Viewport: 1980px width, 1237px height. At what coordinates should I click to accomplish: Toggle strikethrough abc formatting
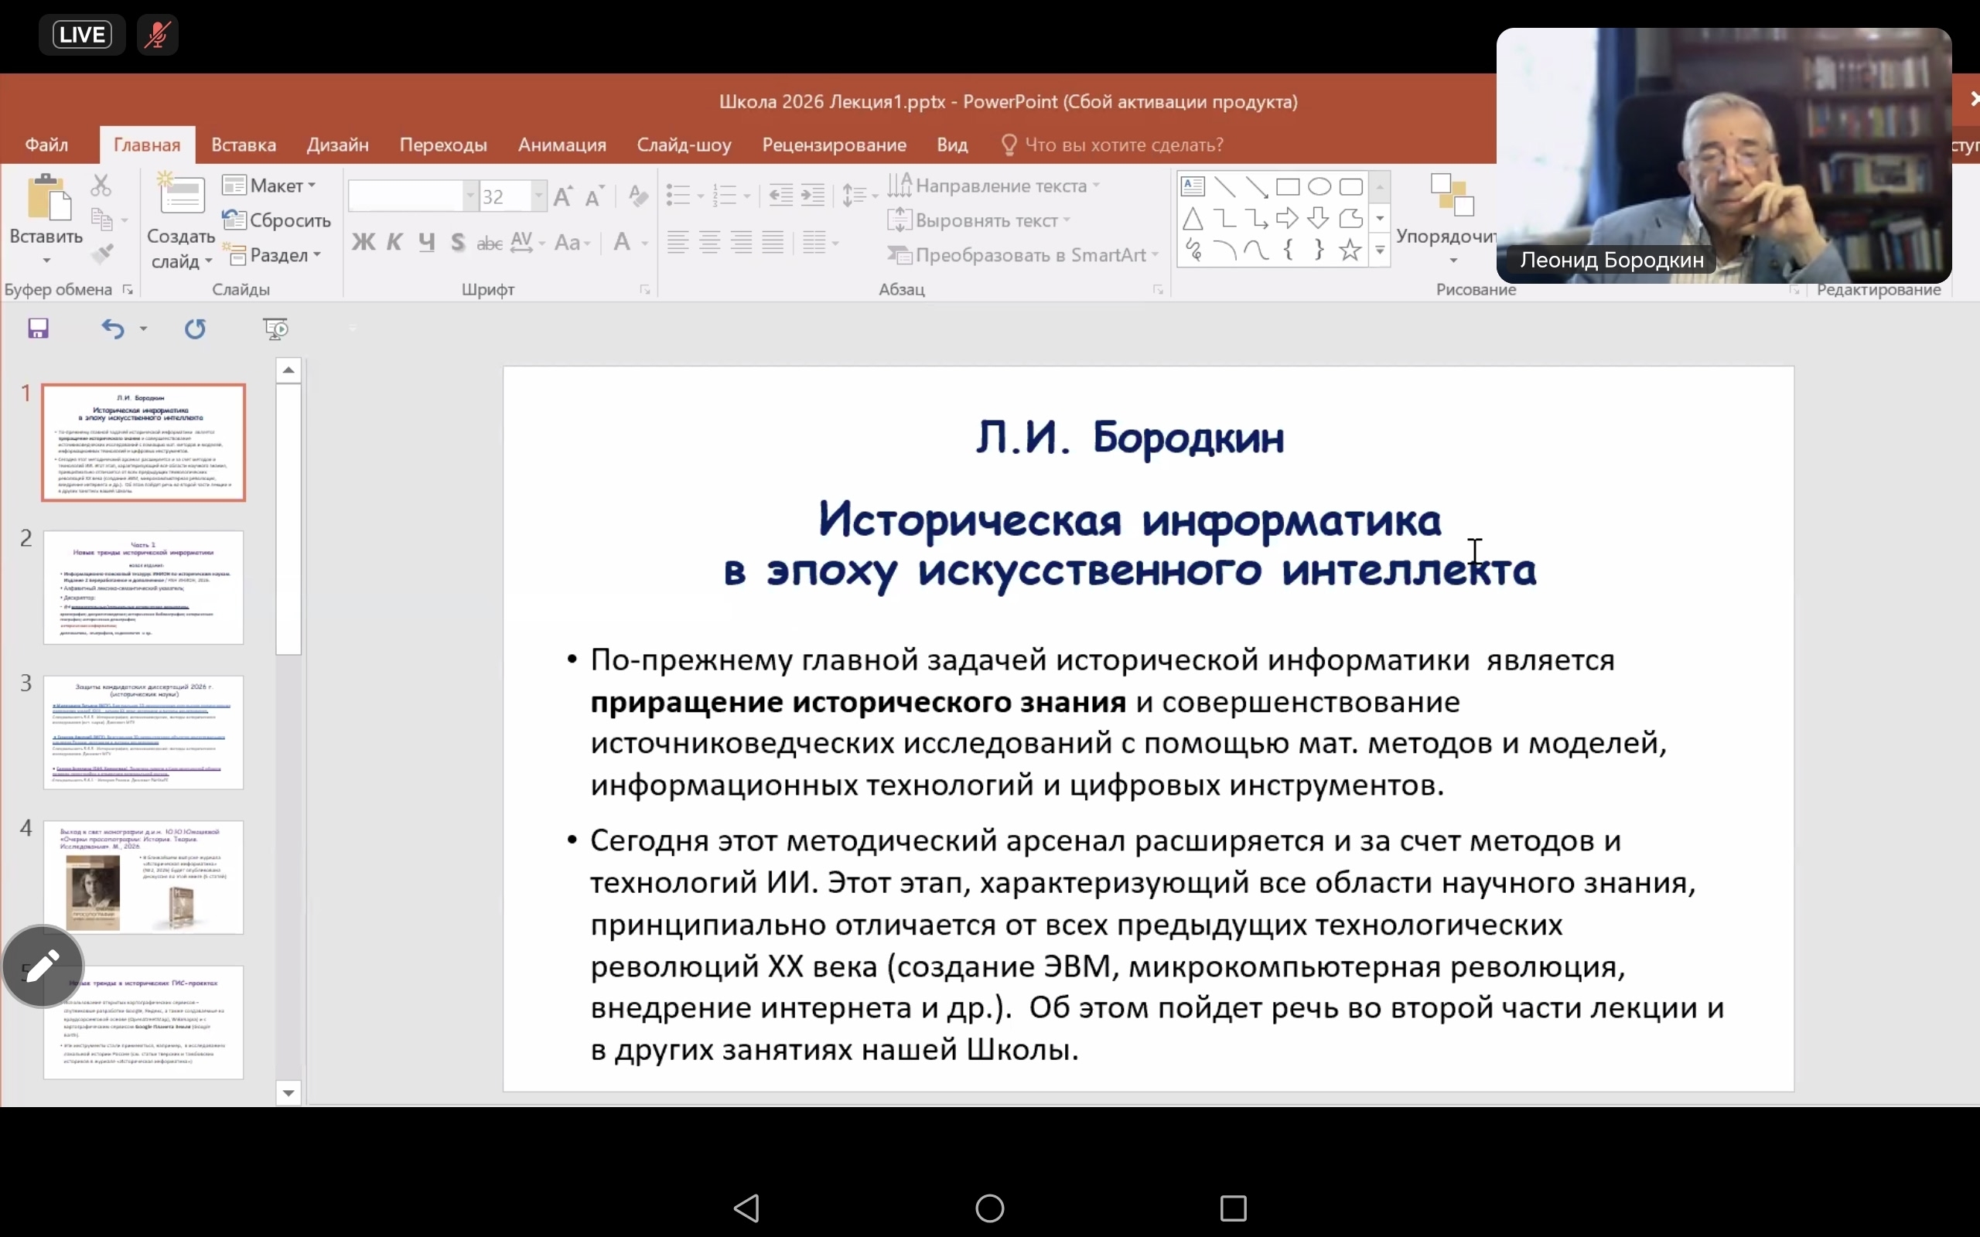point(490,243)
